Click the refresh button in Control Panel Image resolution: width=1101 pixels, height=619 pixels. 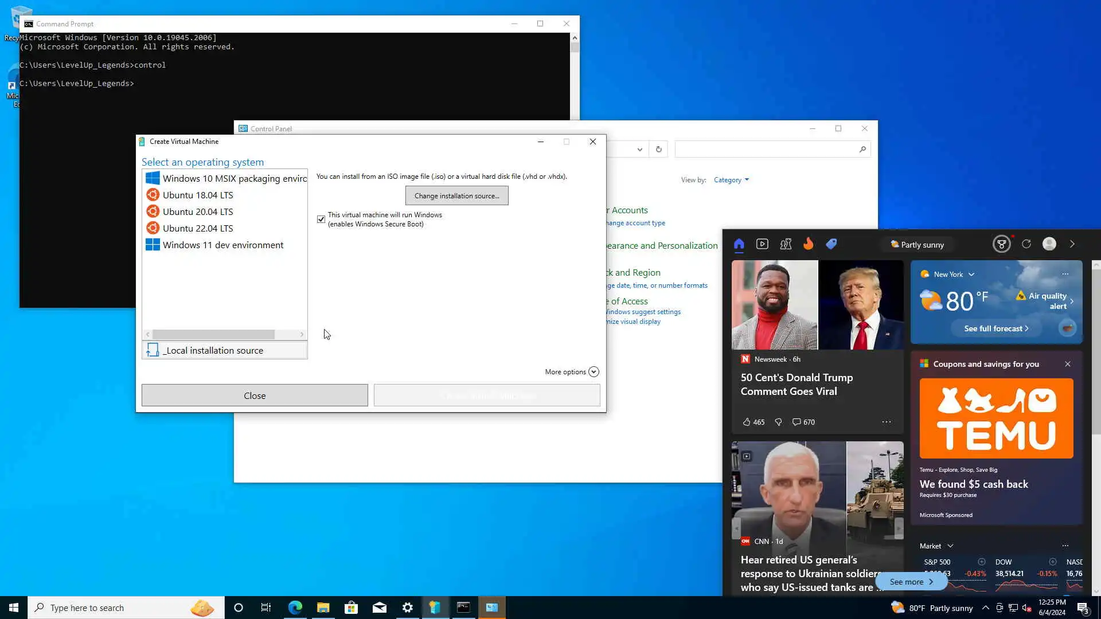click(658, 149)
